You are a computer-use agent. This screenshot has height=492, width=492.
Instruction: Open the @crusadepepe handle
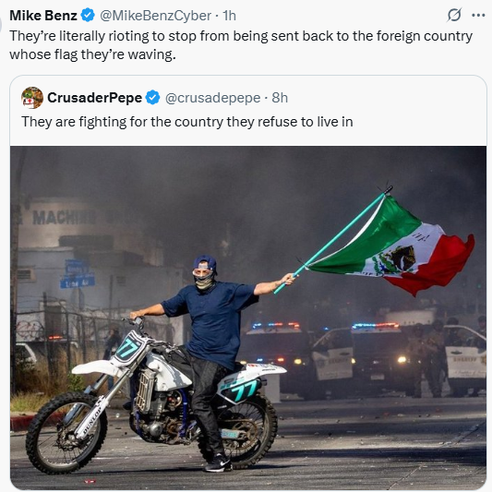click(x=212, y=98)
